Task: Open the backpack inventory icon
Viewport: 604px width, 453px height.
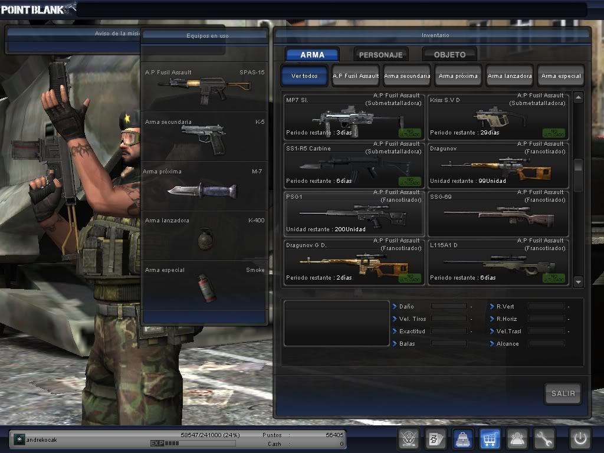Action: tap(463, 438)
